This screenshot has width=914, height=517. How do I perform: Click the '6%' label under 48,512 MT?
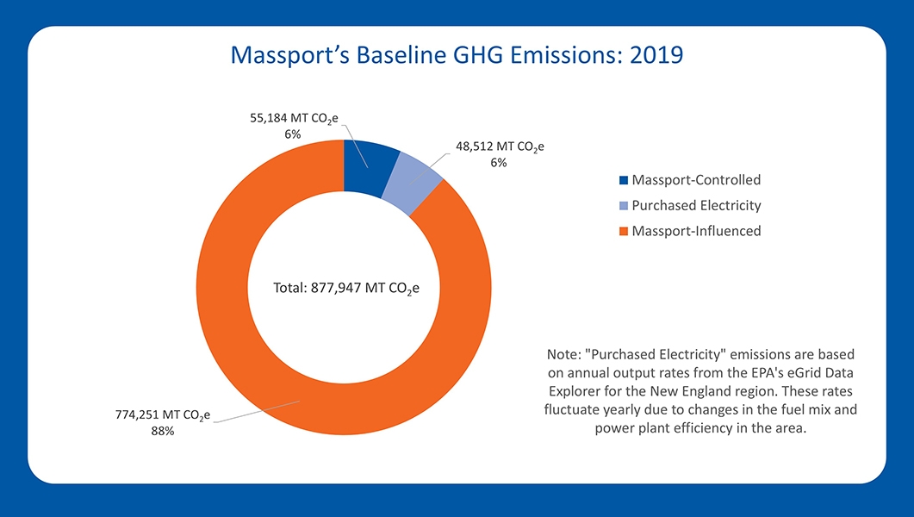499,163
